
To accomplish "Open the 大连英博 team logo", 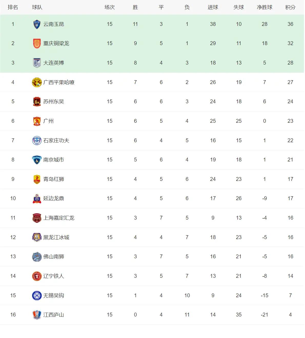I will tap(37, 63).
